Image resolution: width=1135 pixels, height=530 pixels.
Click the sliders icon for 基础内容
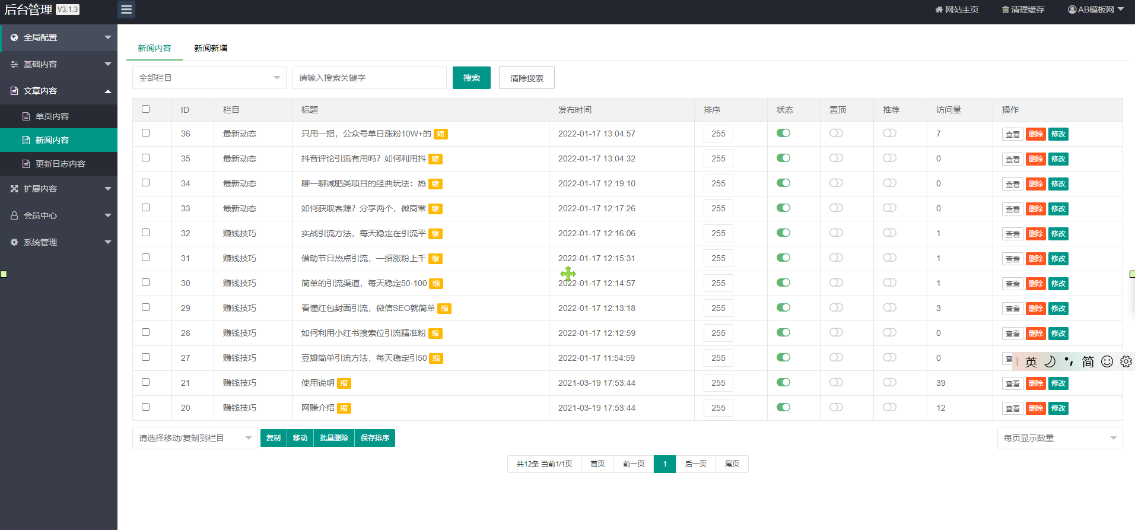14,64
